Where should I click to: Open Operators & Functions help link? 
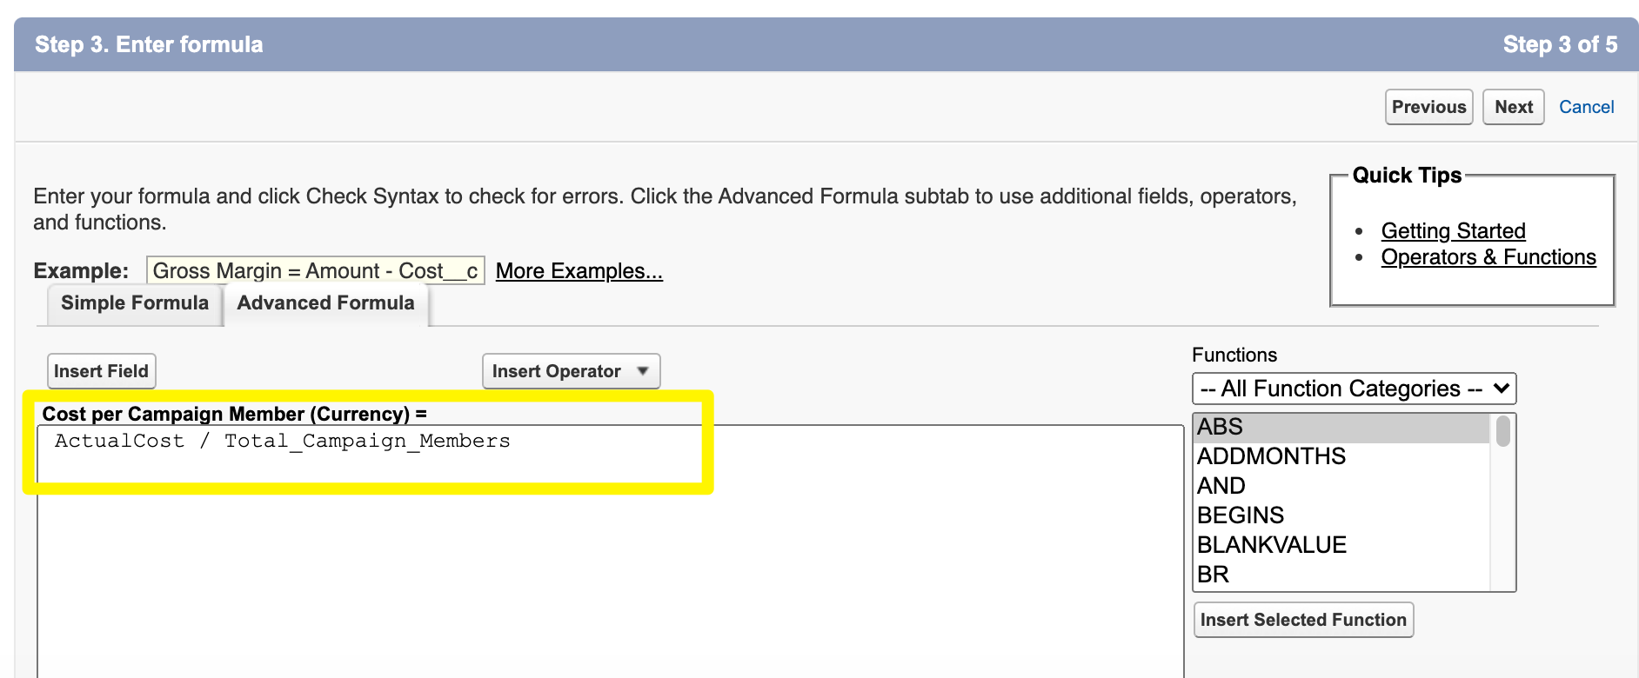(x=1488, y=257)
